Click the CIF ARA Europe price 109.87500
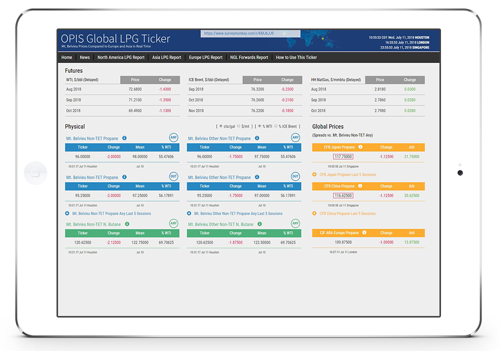 pos(343,242)
